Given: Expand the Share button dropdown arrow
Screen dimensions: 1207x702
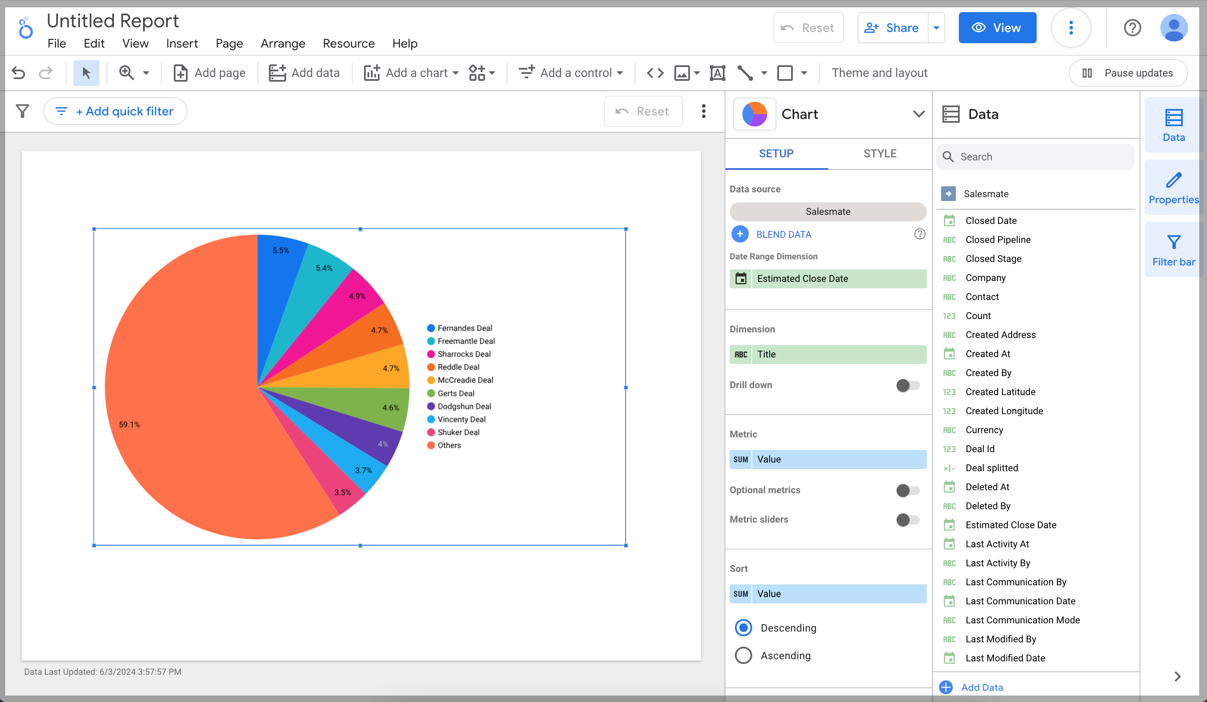Looking at the screenshot, I should (936, 28).
